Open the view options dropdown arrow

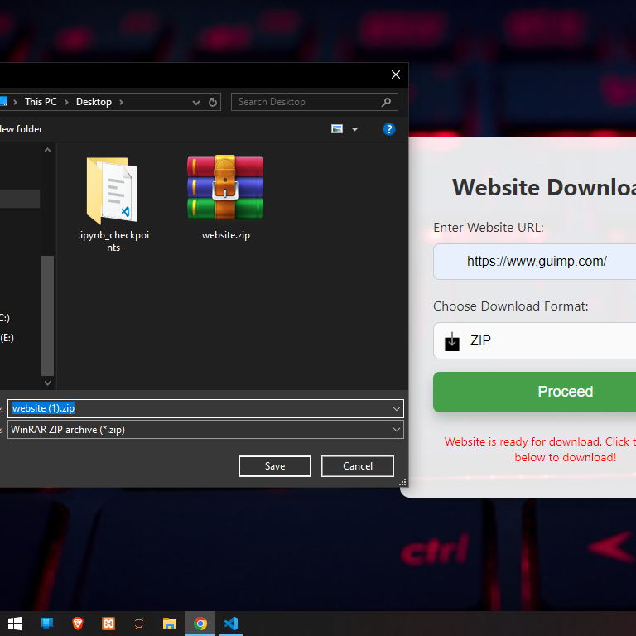coord(355,129)
